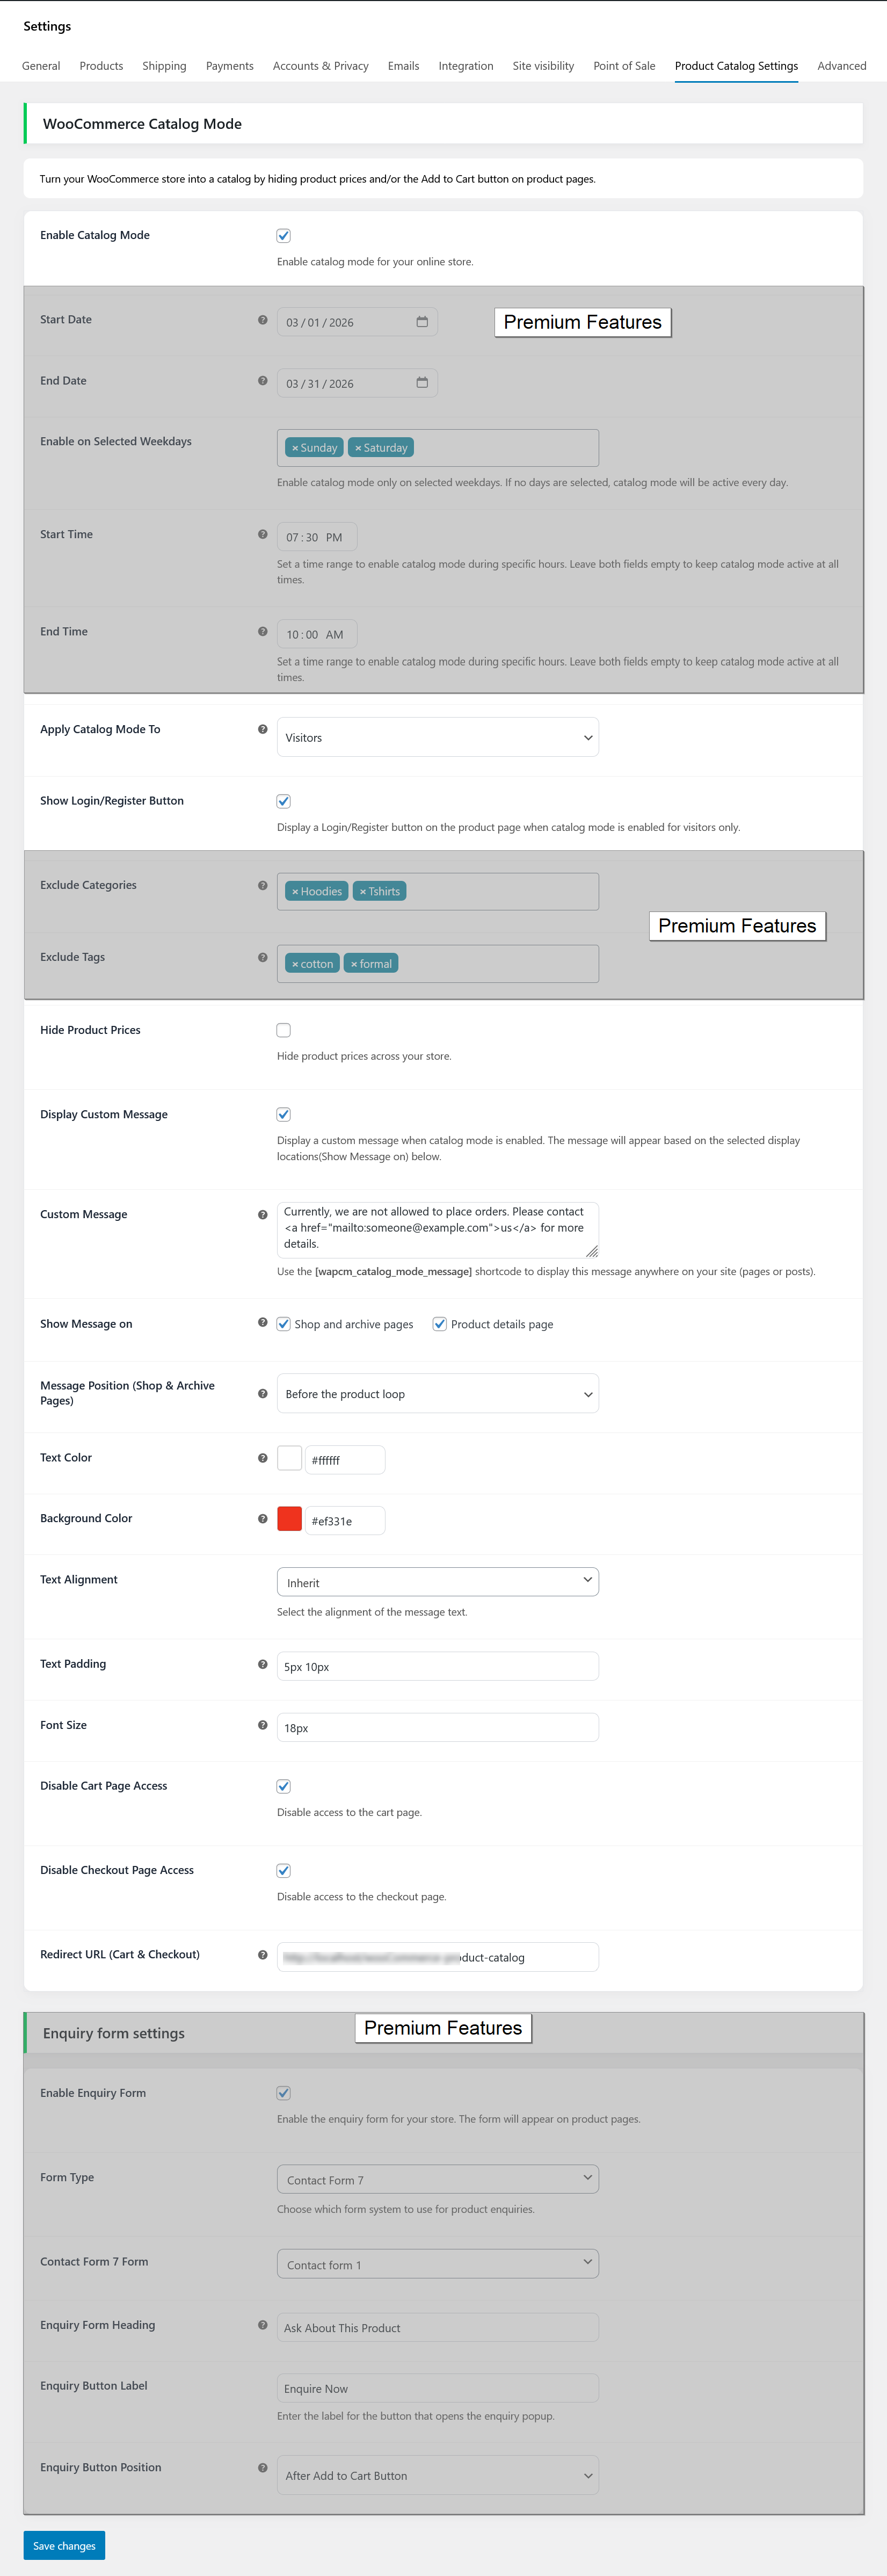Open the Apply Catalog Mode To dropdown
Image resolution: width=887 pixels, height=2576 pixels.
(437, 738)
